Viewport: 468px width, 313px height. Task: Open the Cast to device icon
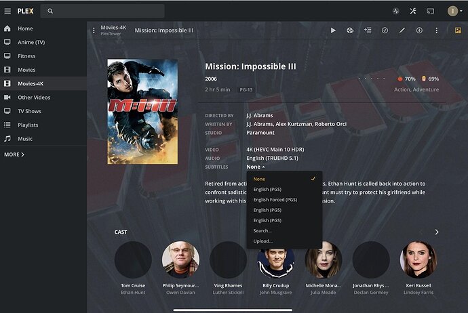click(x=430, y=12)
